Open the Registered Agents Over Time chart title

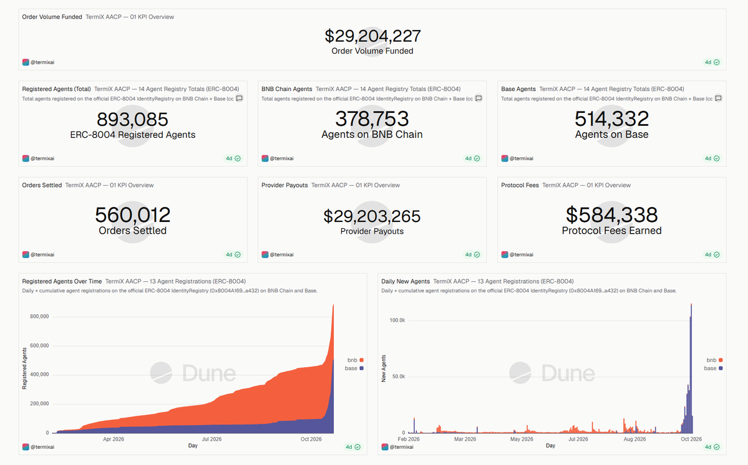click(x=62, y=282)
